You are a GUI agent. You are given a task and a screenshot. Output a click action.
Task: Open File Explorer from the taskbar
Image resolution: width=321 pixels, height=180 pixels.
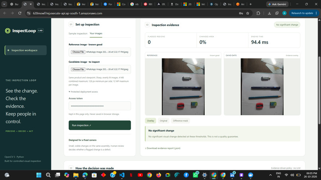tap(76, 175)
